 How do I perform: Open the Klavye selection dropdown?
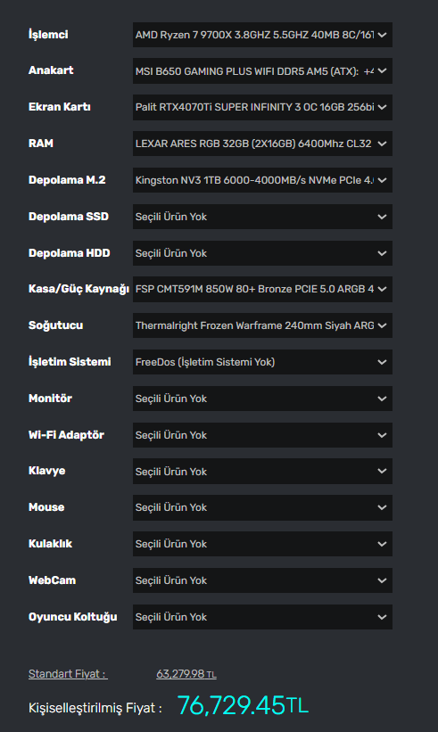tap(262, 471)
